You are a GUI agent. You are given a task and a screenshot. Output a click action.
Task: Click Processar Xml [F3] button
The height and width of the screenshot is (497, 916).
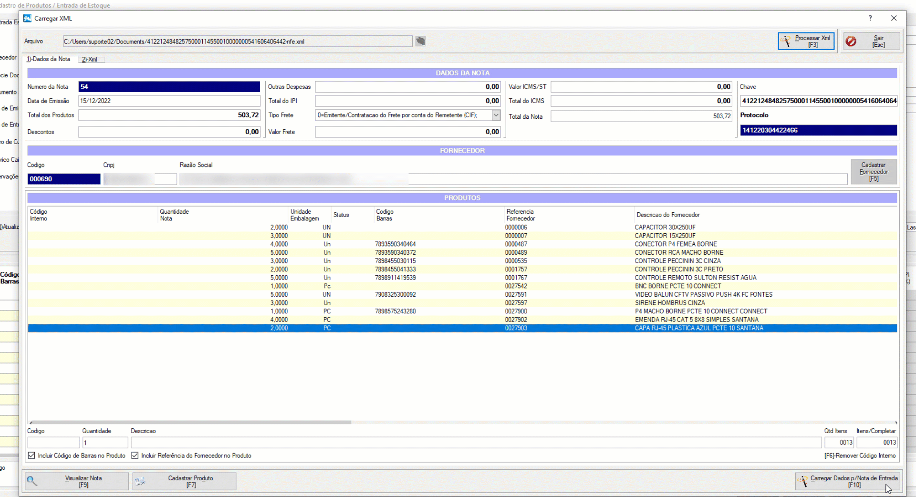(x=806, y=41)
